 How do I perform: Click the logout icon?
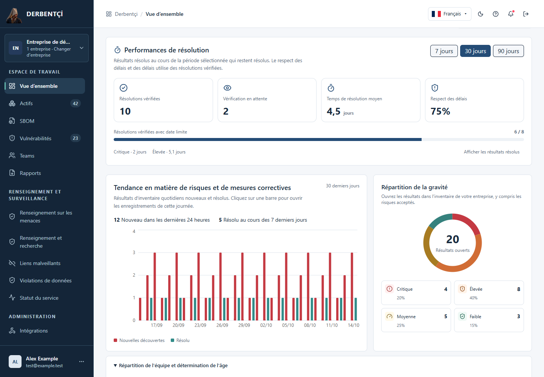(x=526, y=14)
